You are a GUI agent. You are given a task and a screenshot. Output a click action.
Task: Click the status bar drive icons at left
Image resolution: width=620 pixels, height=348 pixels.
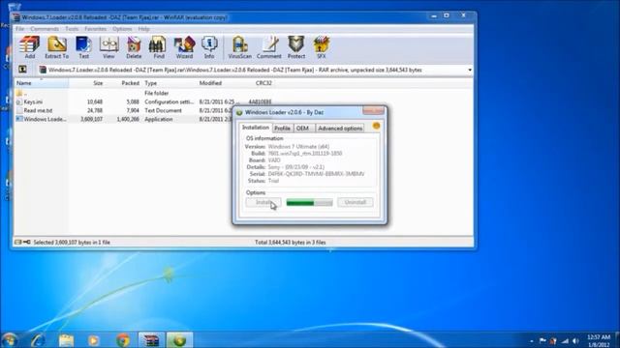point(22,243)
